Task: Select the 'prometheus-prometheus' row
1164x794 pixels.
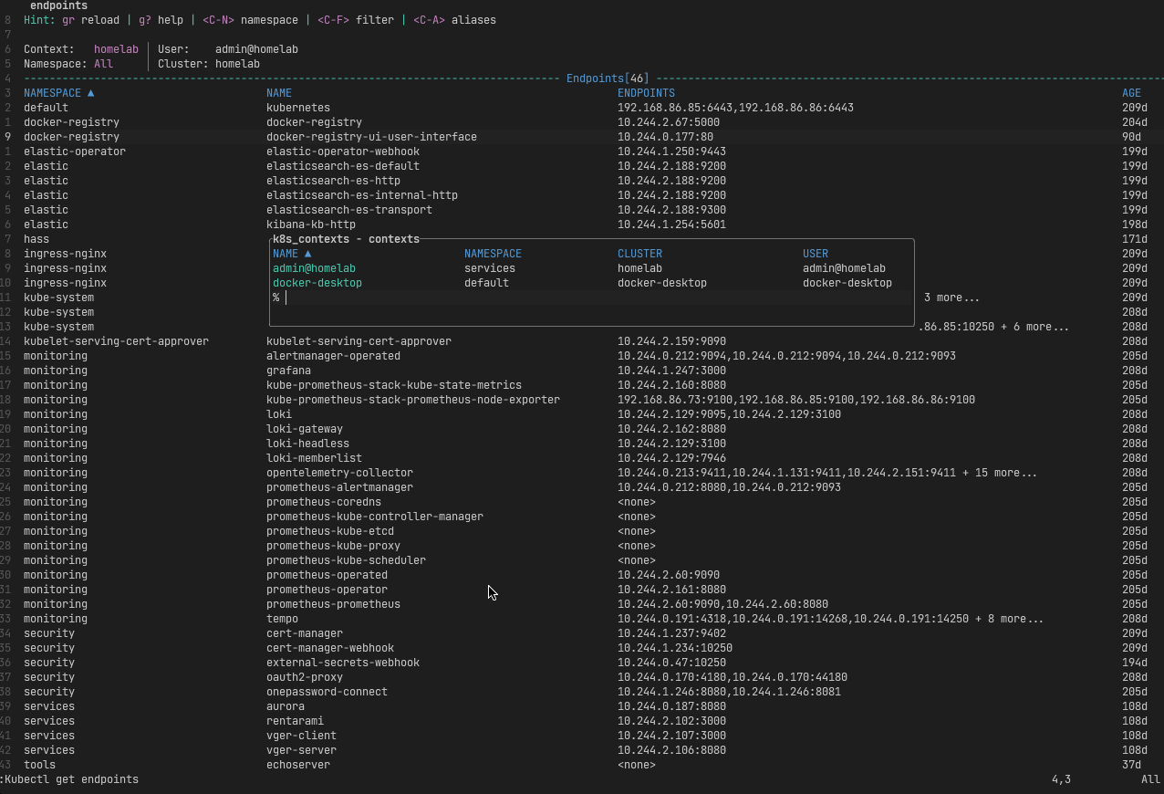Action: pyautogui.click(x=582, y=604)
